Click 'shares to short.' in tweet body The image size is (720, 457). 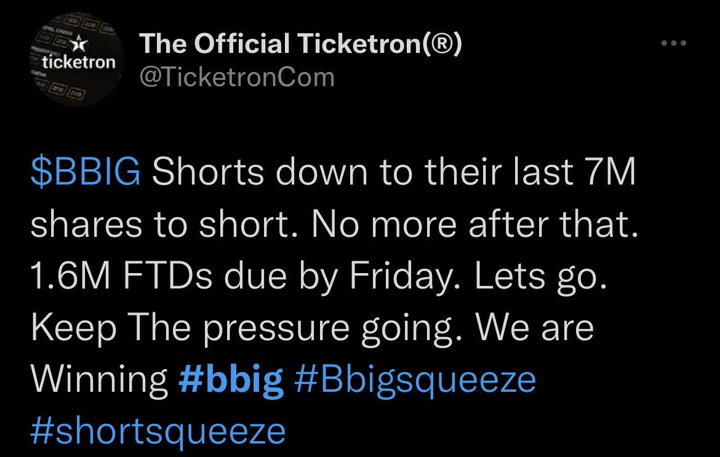164,225
